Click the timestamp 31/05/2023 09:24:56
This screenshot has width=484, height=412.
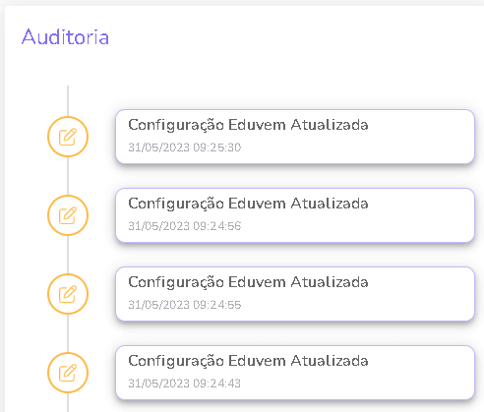click(185, 226)
